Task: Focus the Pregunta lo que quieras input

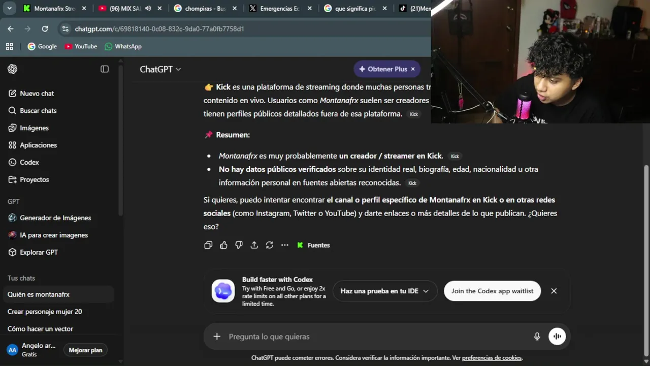Action: coord(376,337)
